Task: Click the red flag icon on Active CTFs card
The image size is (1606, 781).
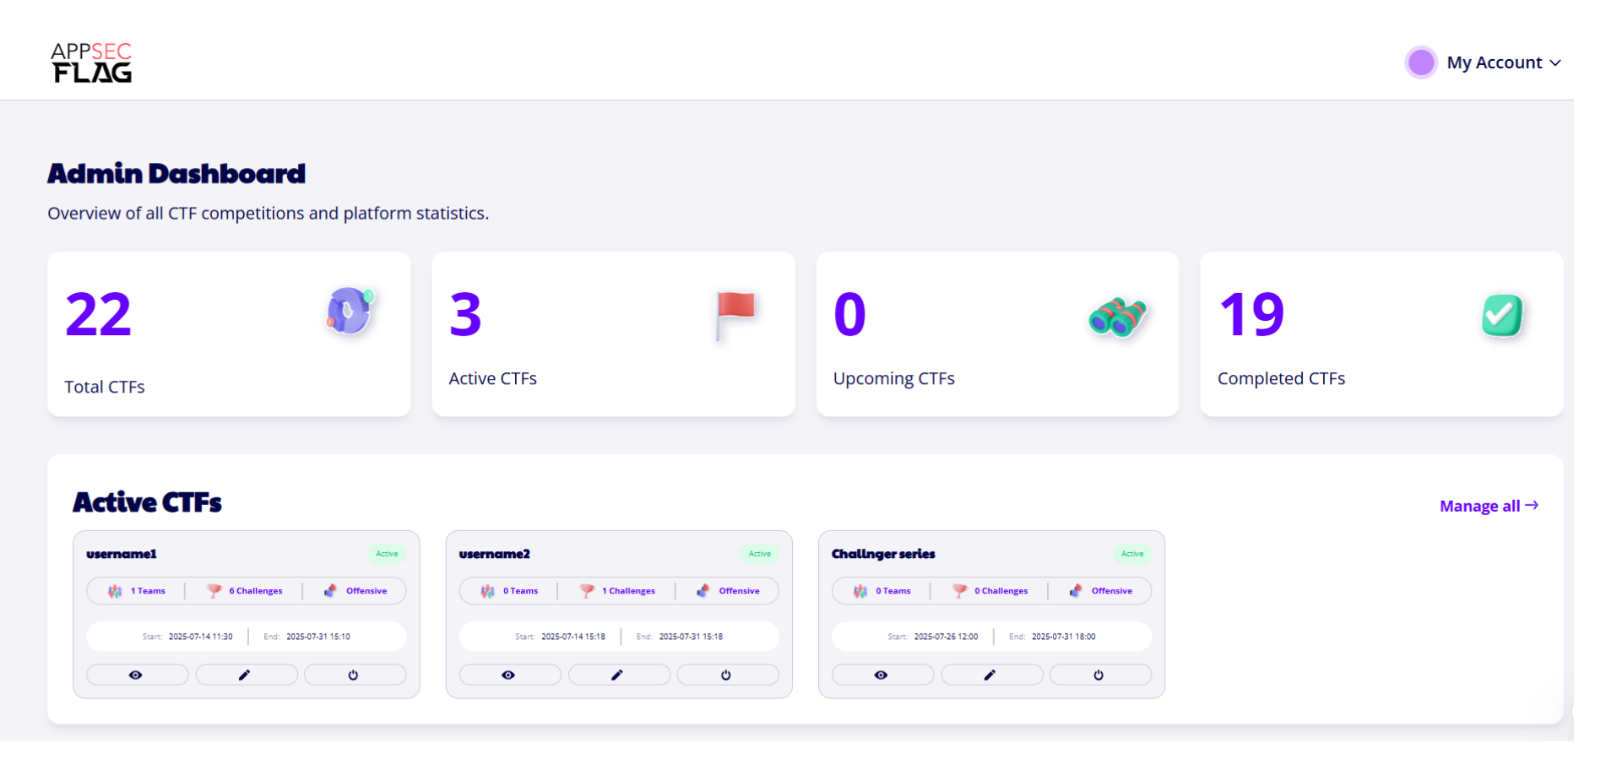Action: 734,312
